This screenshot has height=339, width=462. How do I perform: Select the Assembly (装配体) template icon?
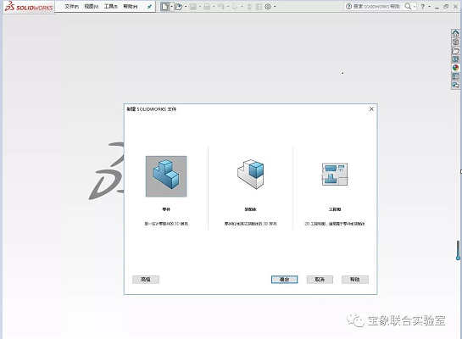[x=251, y=174]
